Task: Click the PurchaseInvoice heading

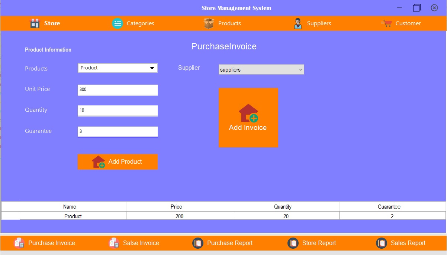Action: point(224,46)
